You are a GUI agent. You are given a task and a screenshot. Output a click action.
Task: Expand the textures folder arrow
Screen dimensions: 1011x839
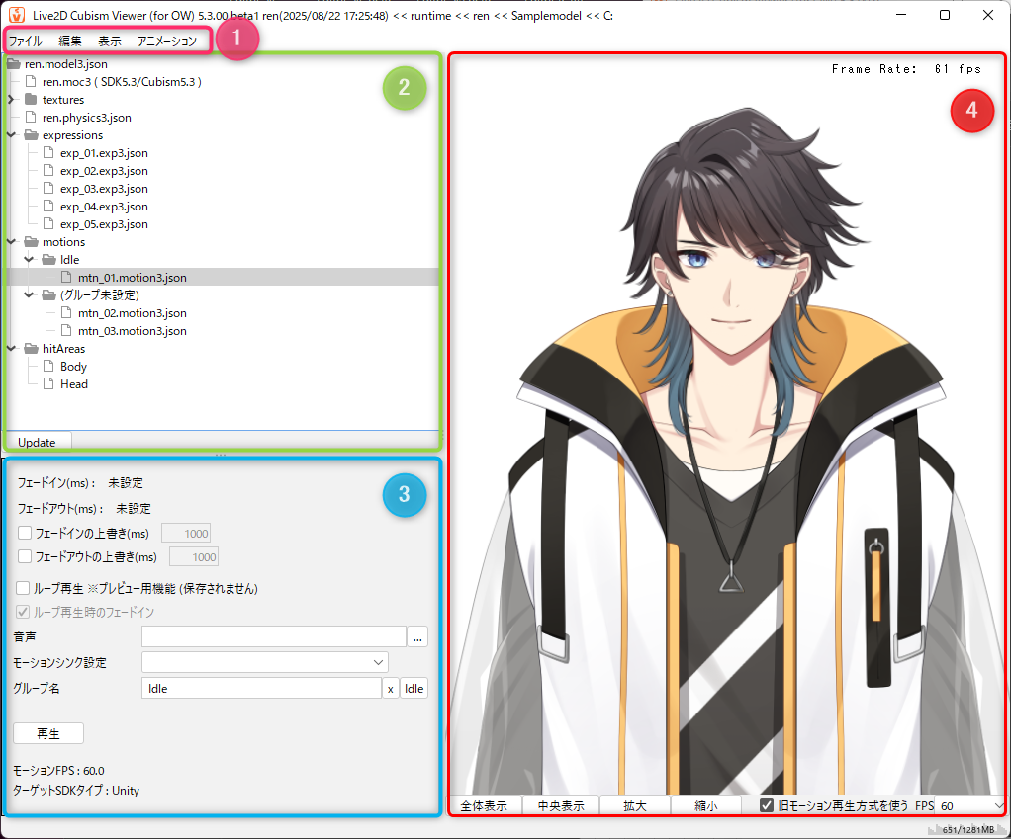point(11,100)
